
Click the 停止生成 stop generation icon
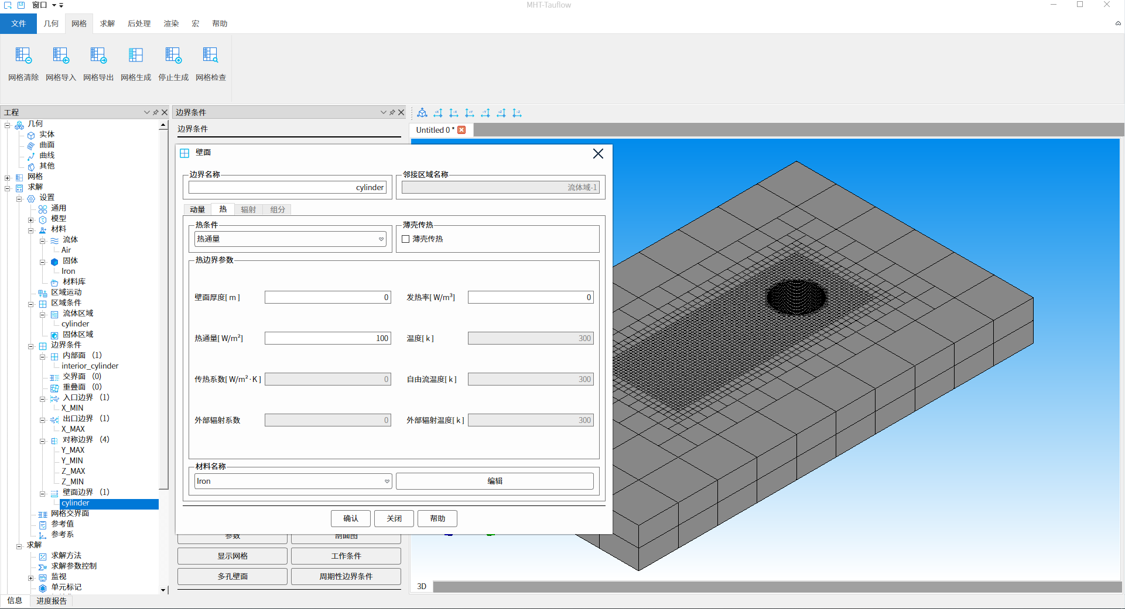click(173, 56)
